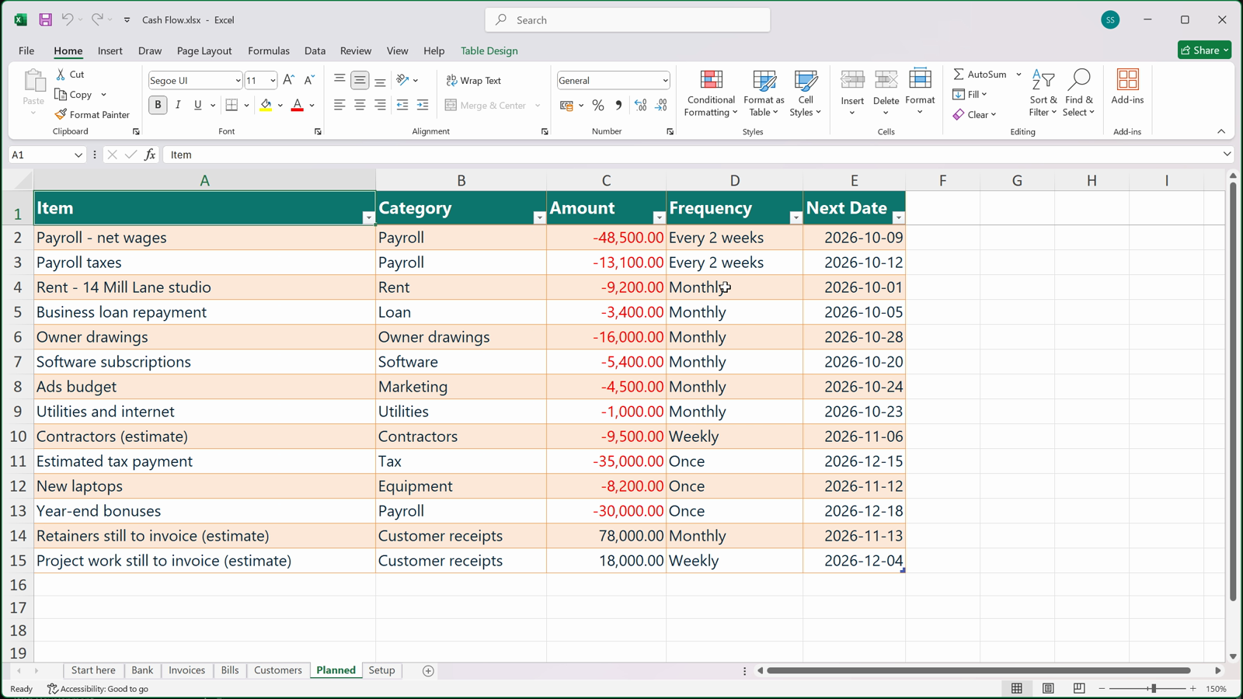Open the Category column filter dropdown
This screenshot has width=1243, height=699.
[x=539, y=217]
